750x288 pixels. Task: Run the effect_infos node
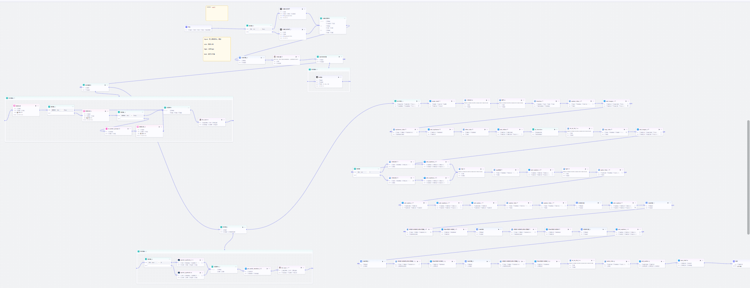[x=486, y=129]
